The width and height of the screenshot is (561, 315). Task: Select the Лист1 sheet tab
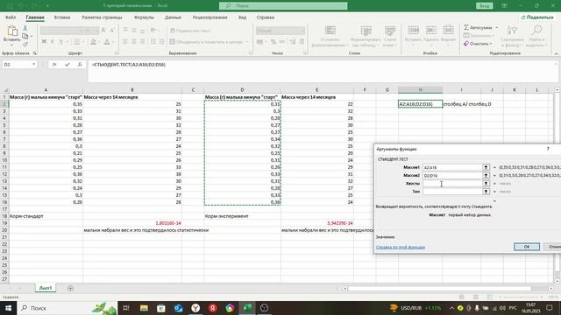click(x=46, y=288)
